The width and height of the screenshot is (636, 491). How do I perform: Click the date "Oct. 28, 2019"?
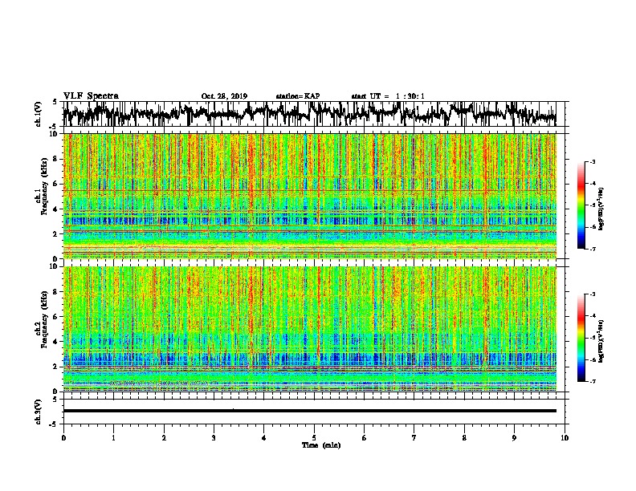pos(224,96)
